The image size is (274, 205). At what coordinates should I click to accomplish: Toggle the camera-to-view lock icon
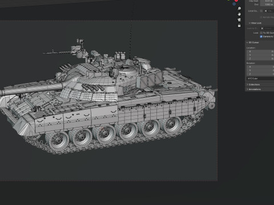[x=239, y=26]
